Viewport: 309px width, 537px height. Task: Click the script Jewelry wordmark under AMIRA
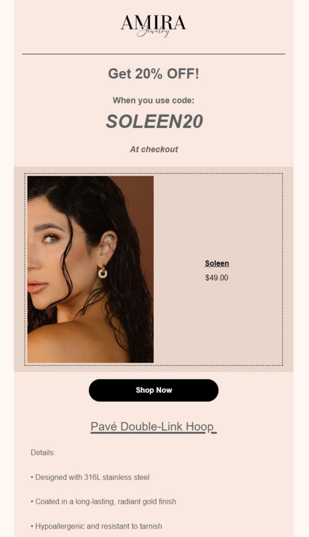(153, 32)
